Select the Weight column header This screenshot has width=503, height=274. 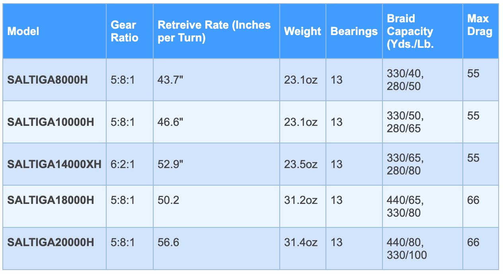[302, 31]
